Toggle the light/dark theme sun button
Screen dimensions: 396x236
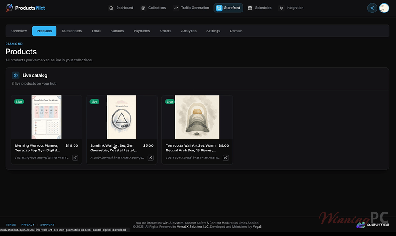(x=372, y=8)
